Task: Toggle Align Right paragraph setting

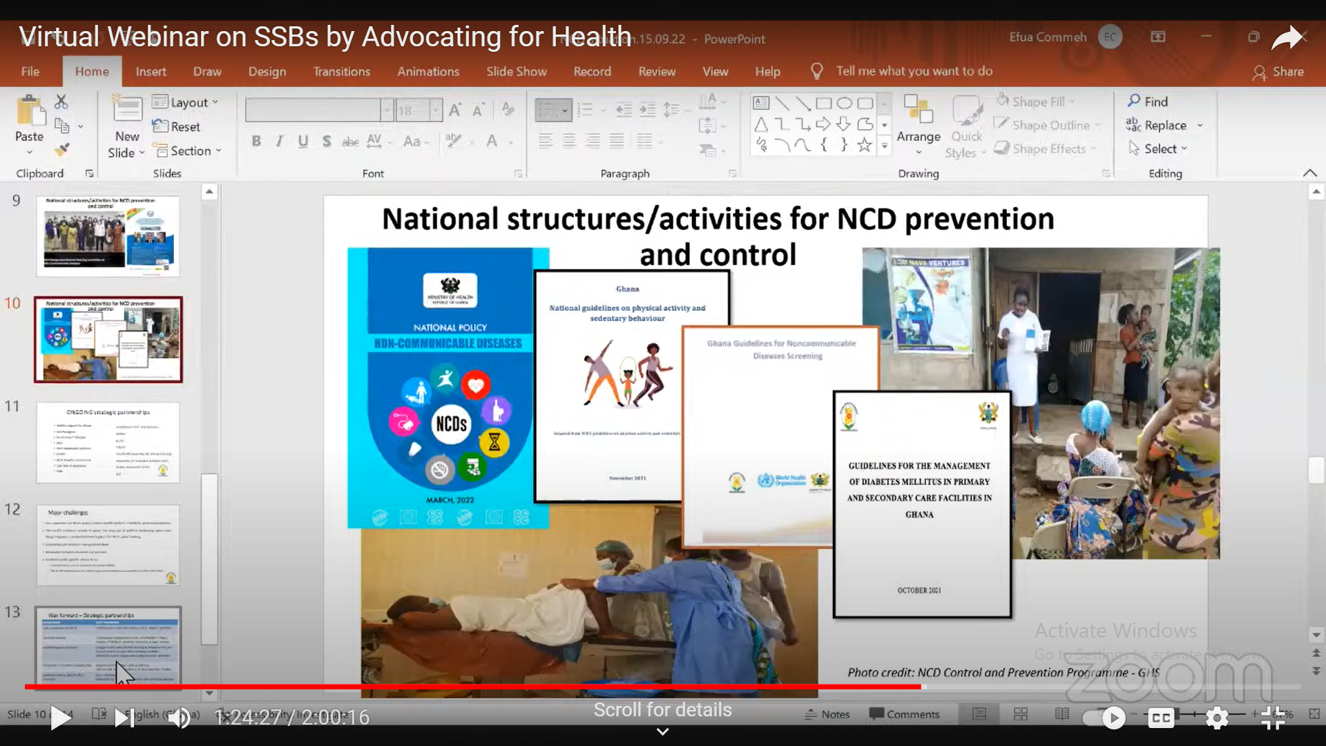Action: click(593, 141)
